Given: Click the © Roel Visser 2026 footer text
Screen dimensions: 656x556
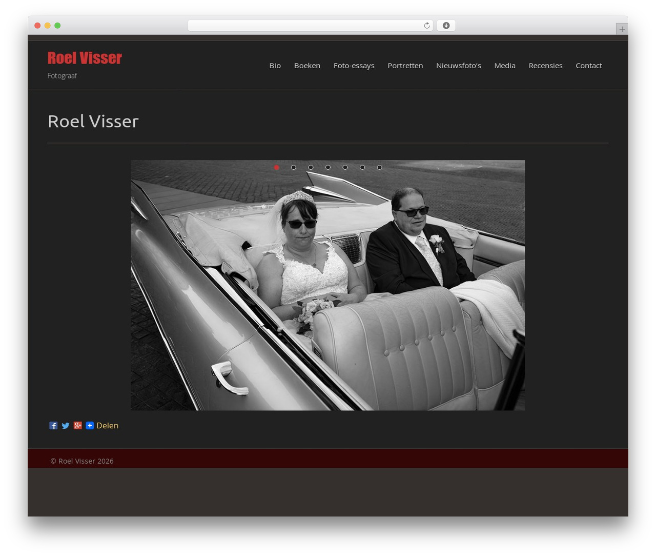Looking at the screenshot, I should click(x=82, y=461).
